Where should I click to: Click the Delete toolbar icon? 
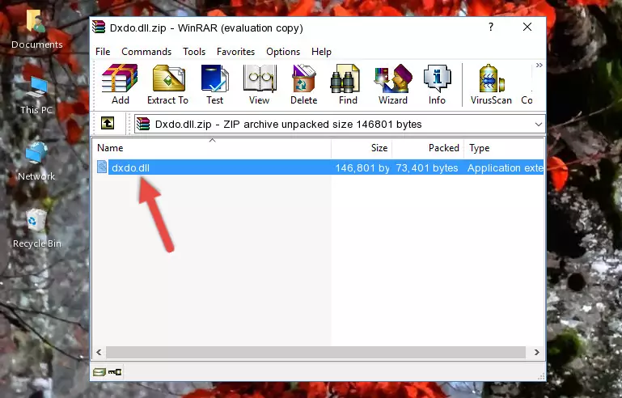coord(303,84)
